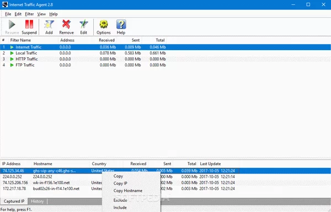Click the green arrow beside HTTP Traffic
This screenshot has height=212, width=331.
pos(12,59)
